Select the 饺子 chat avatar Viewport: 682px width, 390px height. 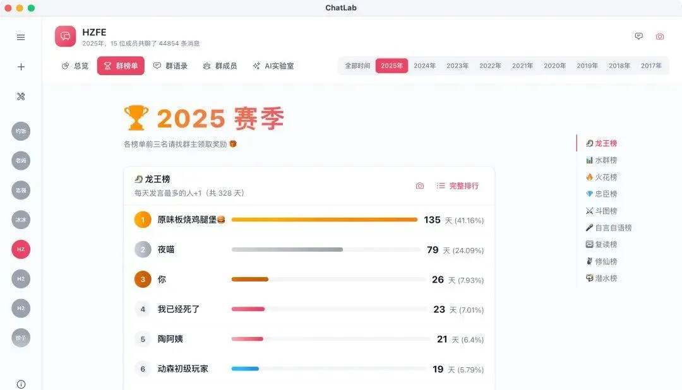21,338
